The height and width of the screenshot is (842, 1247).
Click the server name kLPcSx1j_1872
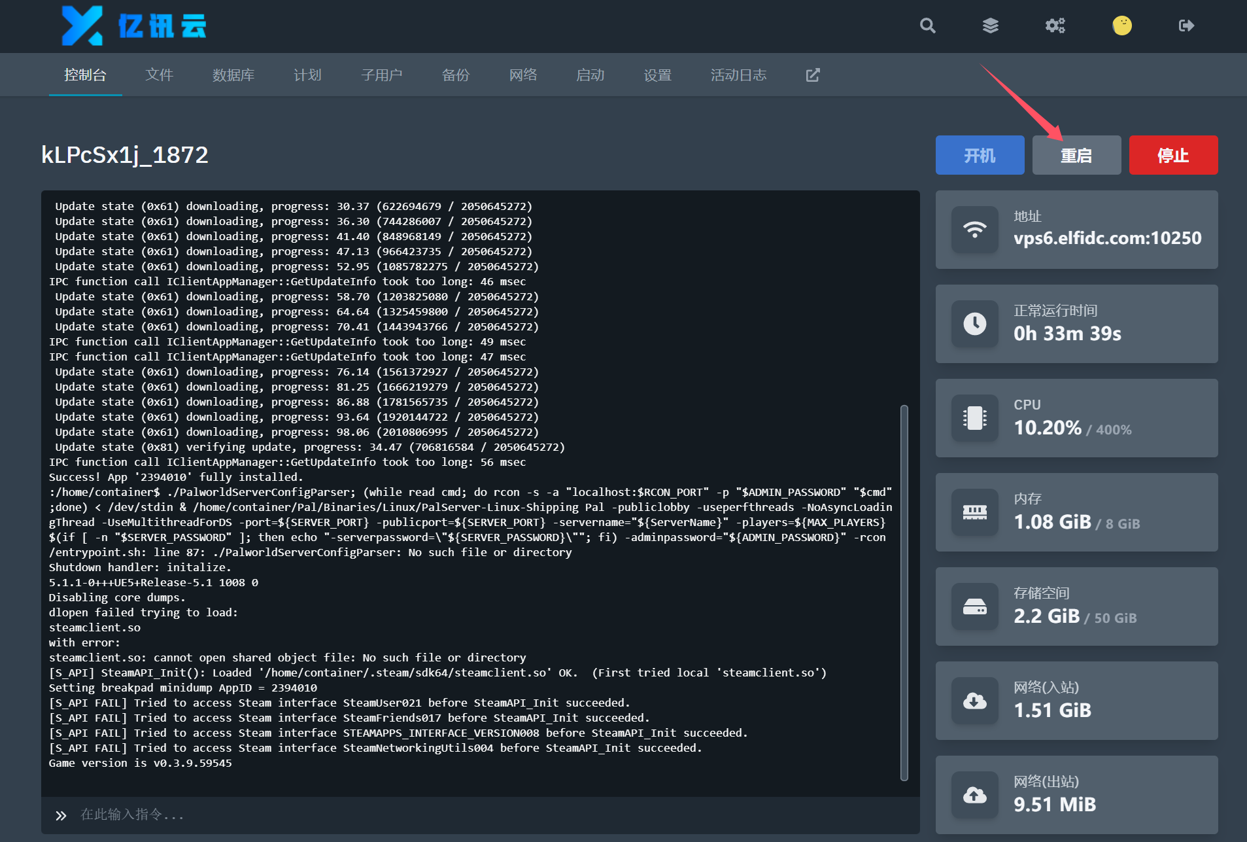coord(125,155)
